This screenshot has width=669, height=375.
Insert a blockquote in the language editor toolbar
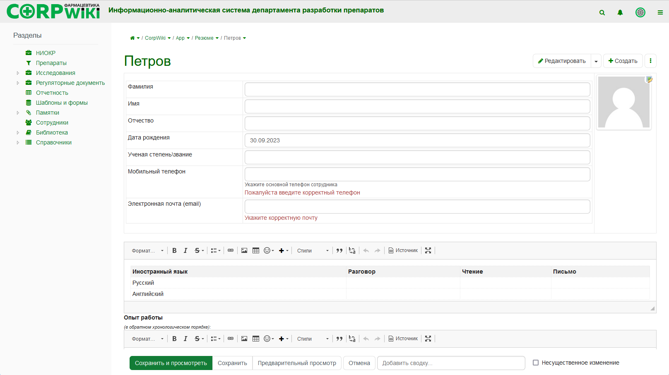click(339, 250)
